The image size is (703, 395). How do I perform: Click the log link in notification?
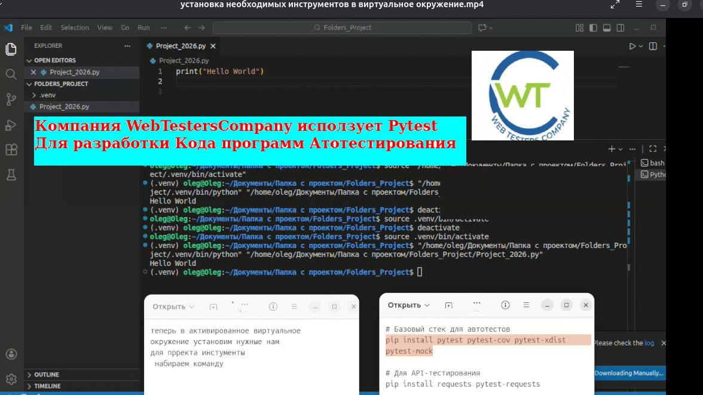pos(649,343)
